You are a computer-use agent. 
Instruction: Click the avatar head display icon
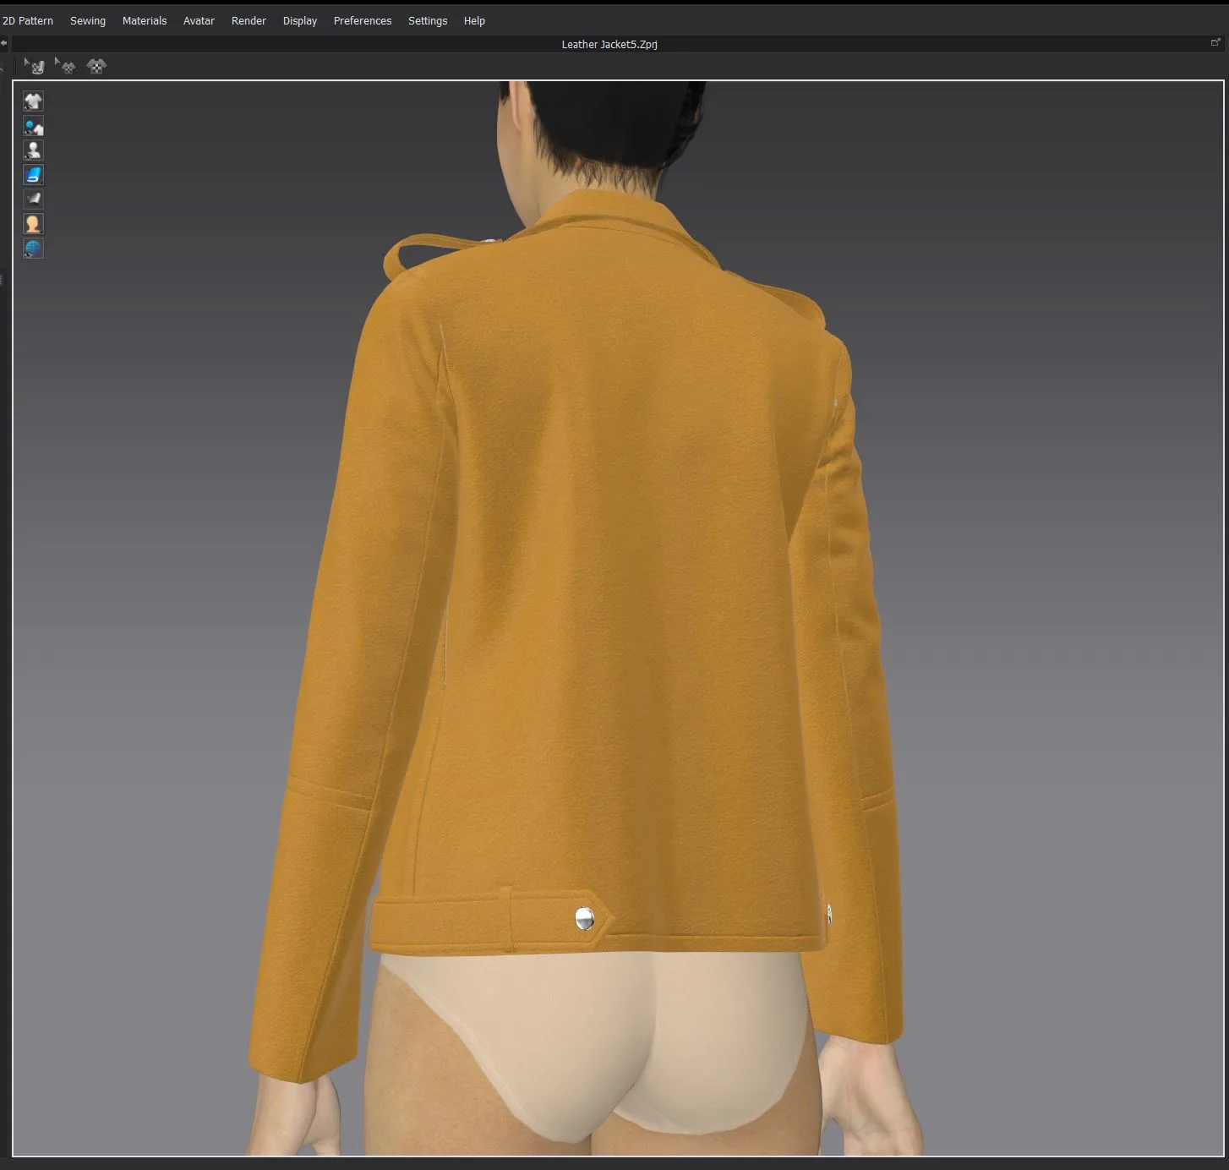pyautogui.click(x=33, y=223)
